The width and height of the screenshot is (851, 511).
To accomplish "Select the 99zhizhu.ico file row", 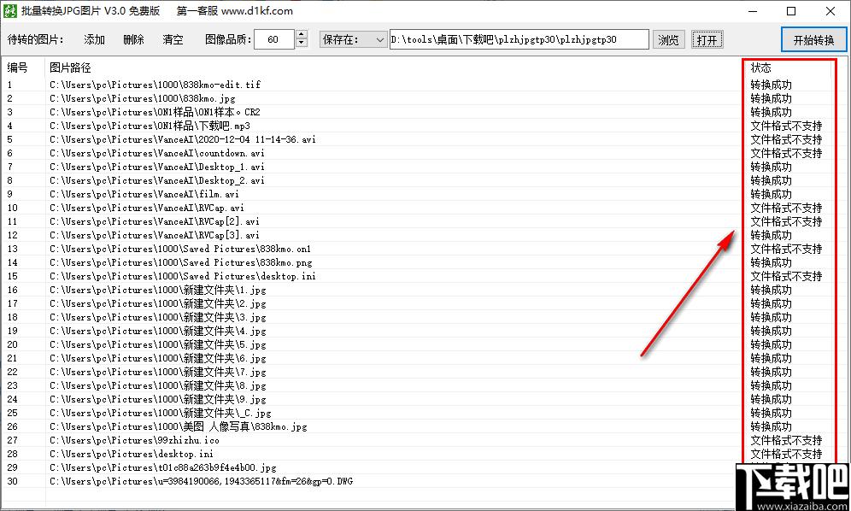I will [134, 440].
